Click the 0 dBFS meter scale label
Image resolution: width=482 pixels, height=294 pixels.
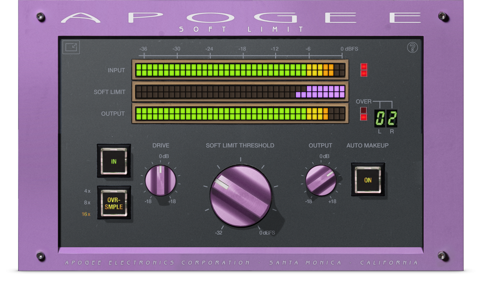[349, 49]
